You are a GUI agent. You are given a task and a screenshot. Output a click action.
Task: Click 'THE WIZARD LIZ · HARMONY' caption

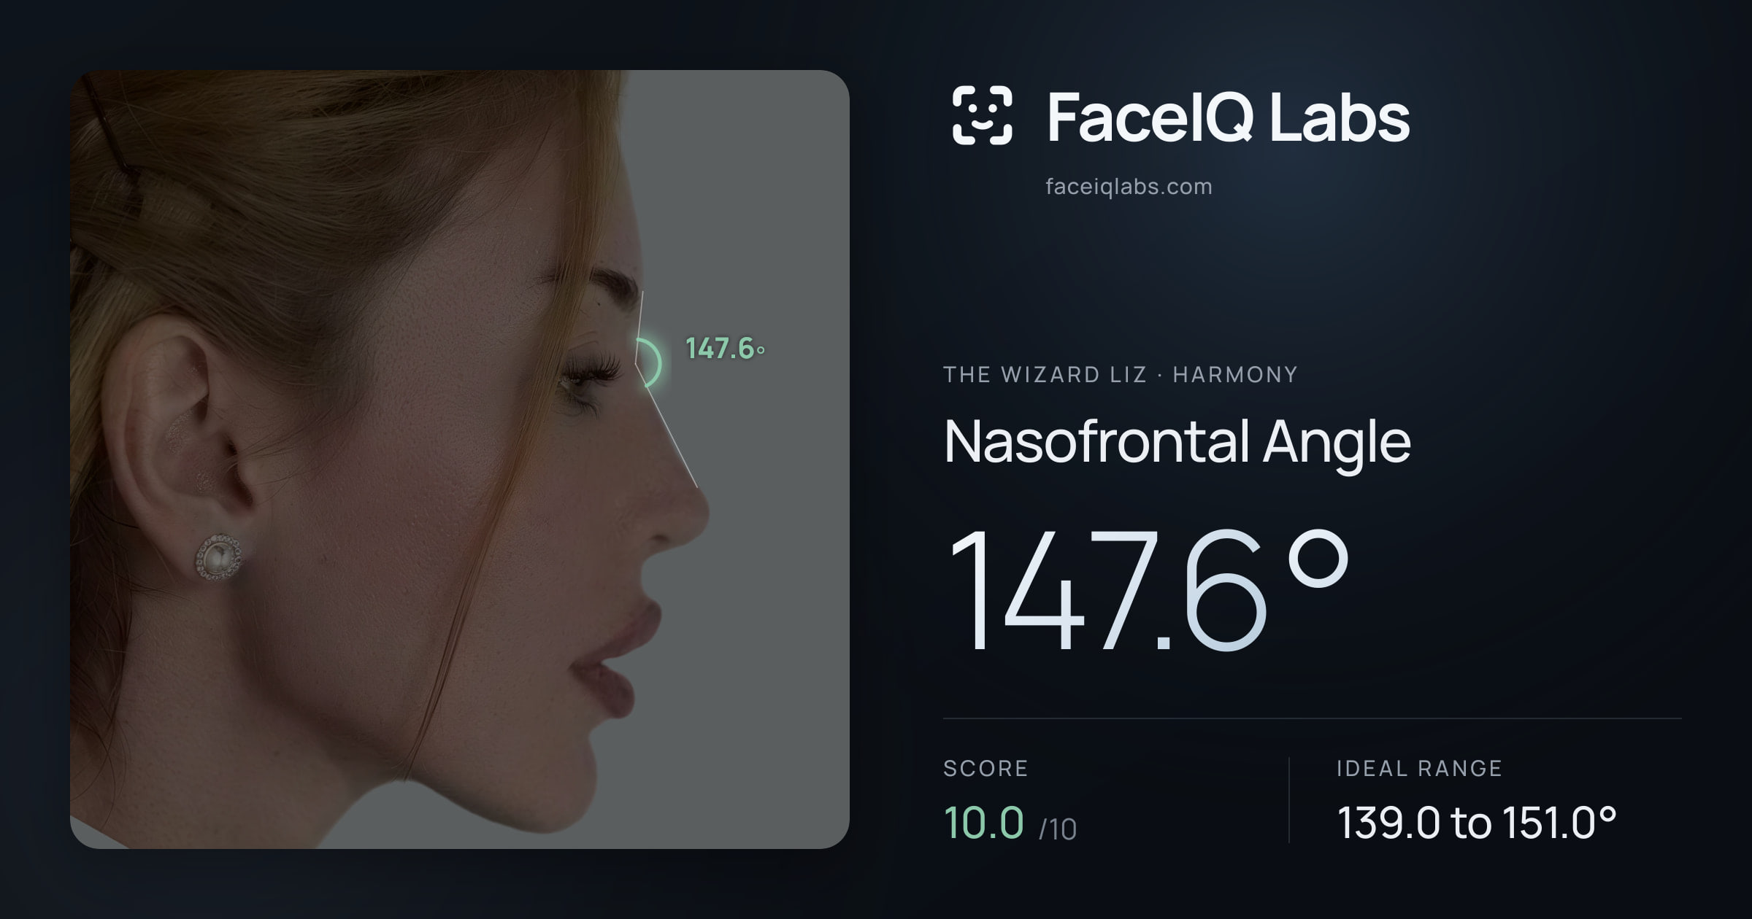pyautogui.click(x=1121, y=375)
